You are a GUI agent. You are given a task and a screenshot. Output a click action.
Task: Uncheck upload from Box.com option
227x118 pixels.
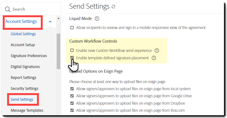(72, 110)
